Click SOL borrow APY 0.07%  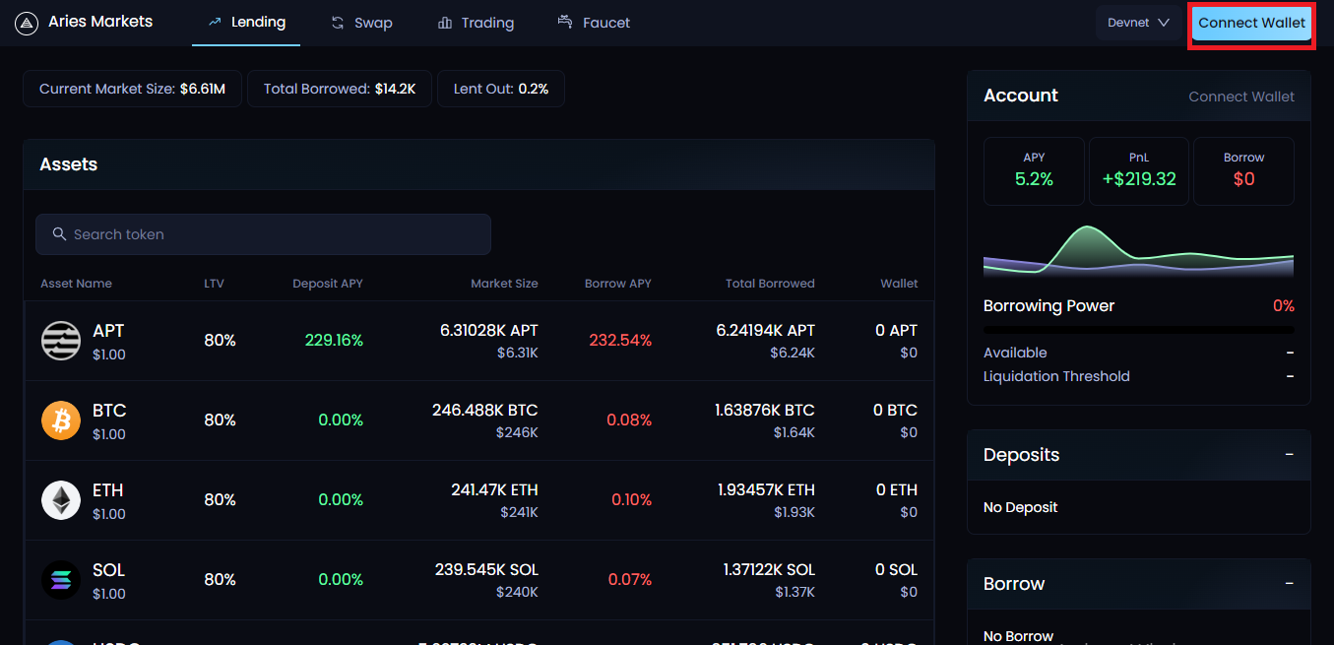pyautogui.click(x=630, y=580)
